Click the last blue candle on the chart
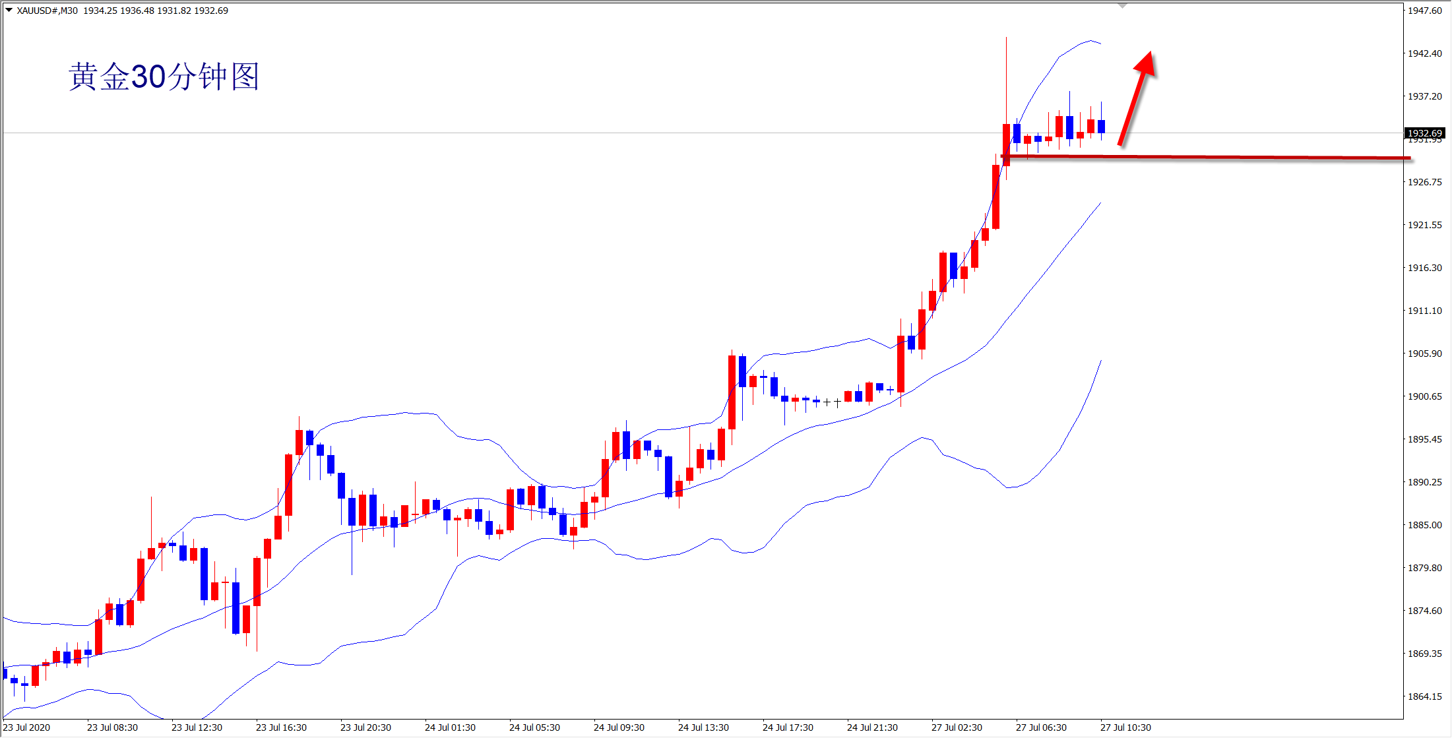 coord(1101,127)
